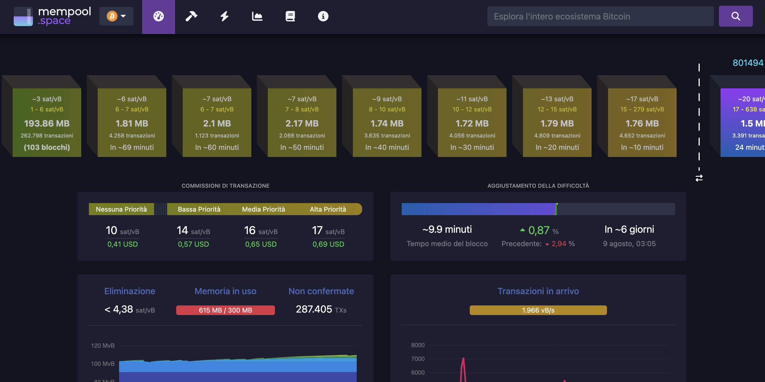Click the magnifying glass search button
This screenshot has height=382, width=765.
pos(736,16)
